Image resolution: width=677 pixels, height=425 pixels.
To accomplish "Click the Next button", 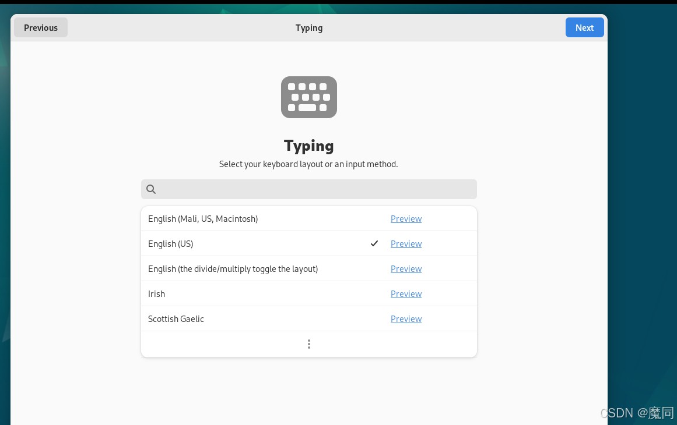I will click(584, 27).
